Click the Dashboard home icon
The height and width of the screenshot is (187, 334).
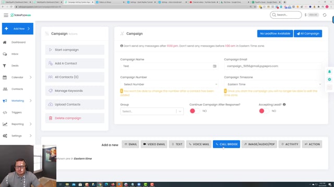coord(5,42)
